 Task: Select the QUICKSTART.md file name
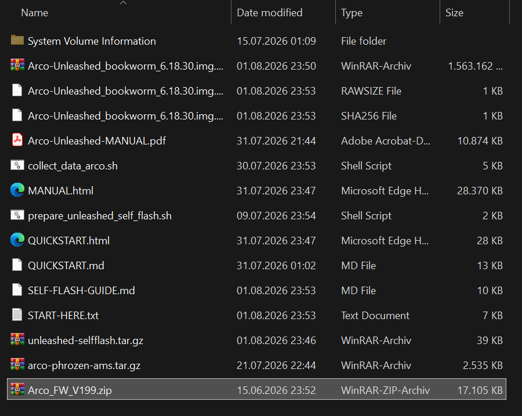(66, 266)
